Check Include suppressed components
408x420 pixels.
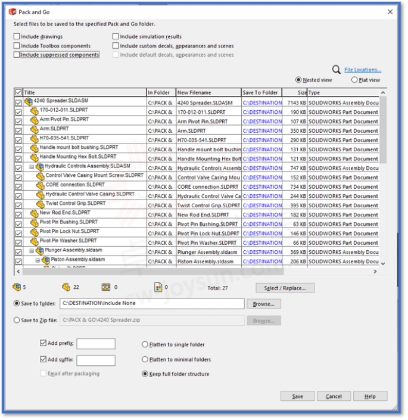click(x=17, y=55)
